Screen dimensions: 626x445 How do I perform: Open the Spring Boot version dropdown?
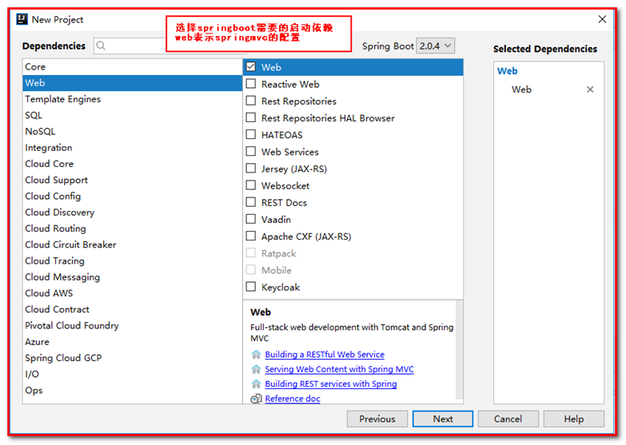pos(435,46)
